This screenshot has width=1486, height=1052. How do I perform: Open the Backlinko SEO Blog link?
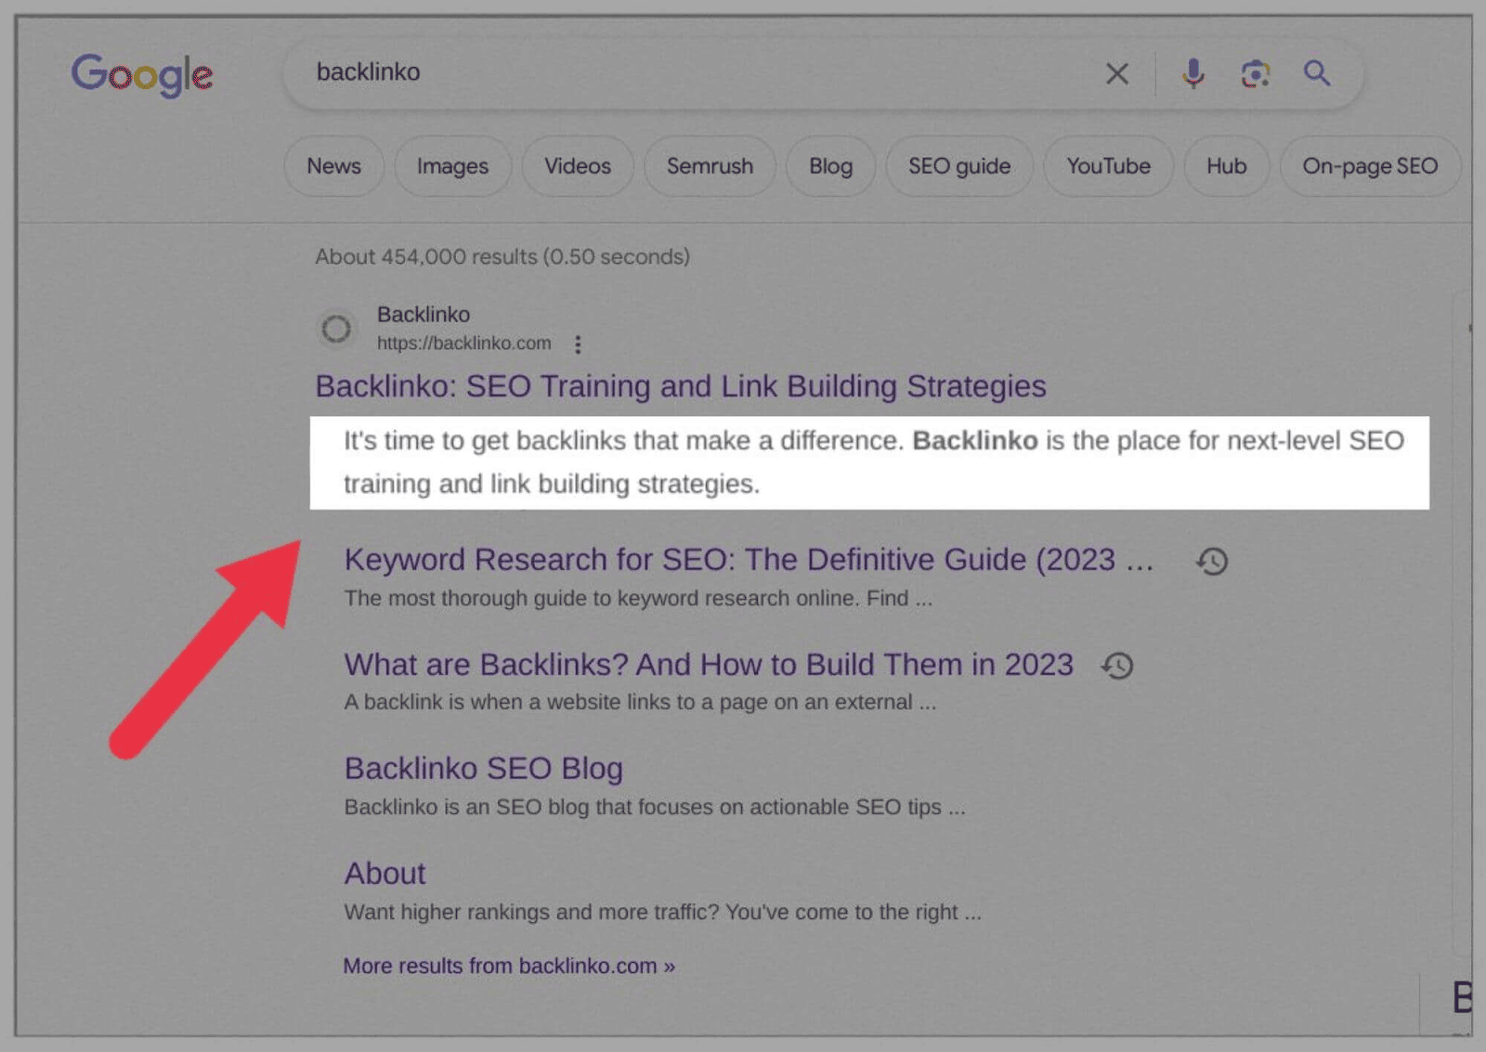point(483,768)
